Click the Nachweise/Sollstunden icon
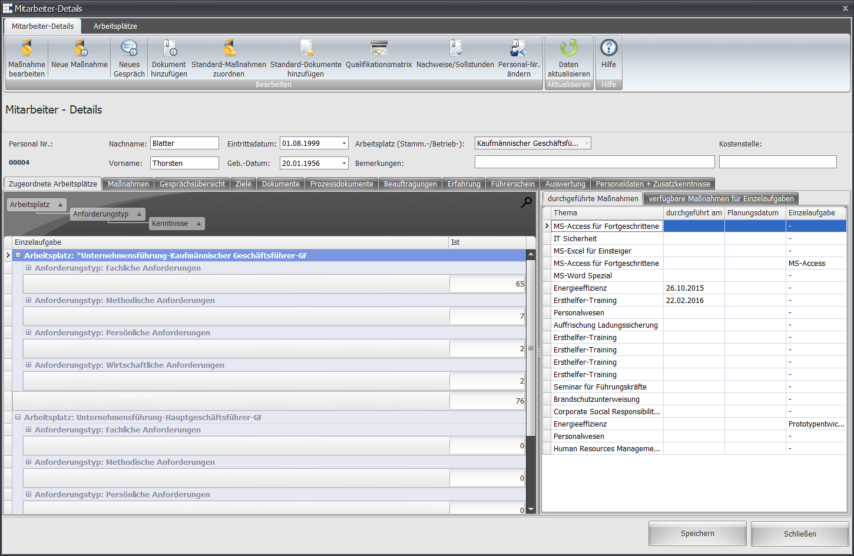This screenshot has width=854, height=556. click(x=455, y=48)
